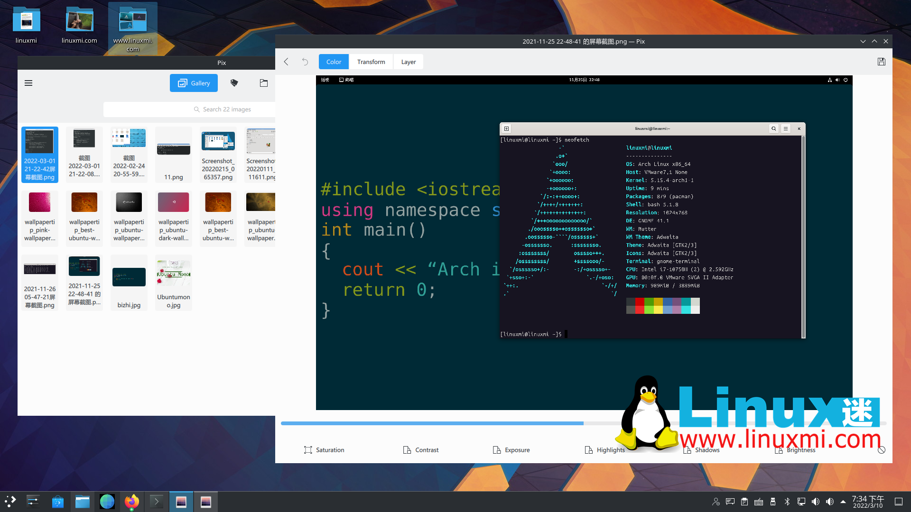911x512 pixels.
Task: Open the Bluetooth tray icon
Action: click(x=787, y=502)
